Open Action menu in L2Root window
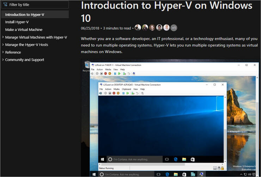The height and width of the screenshot is (177, 261). [100, 70]
